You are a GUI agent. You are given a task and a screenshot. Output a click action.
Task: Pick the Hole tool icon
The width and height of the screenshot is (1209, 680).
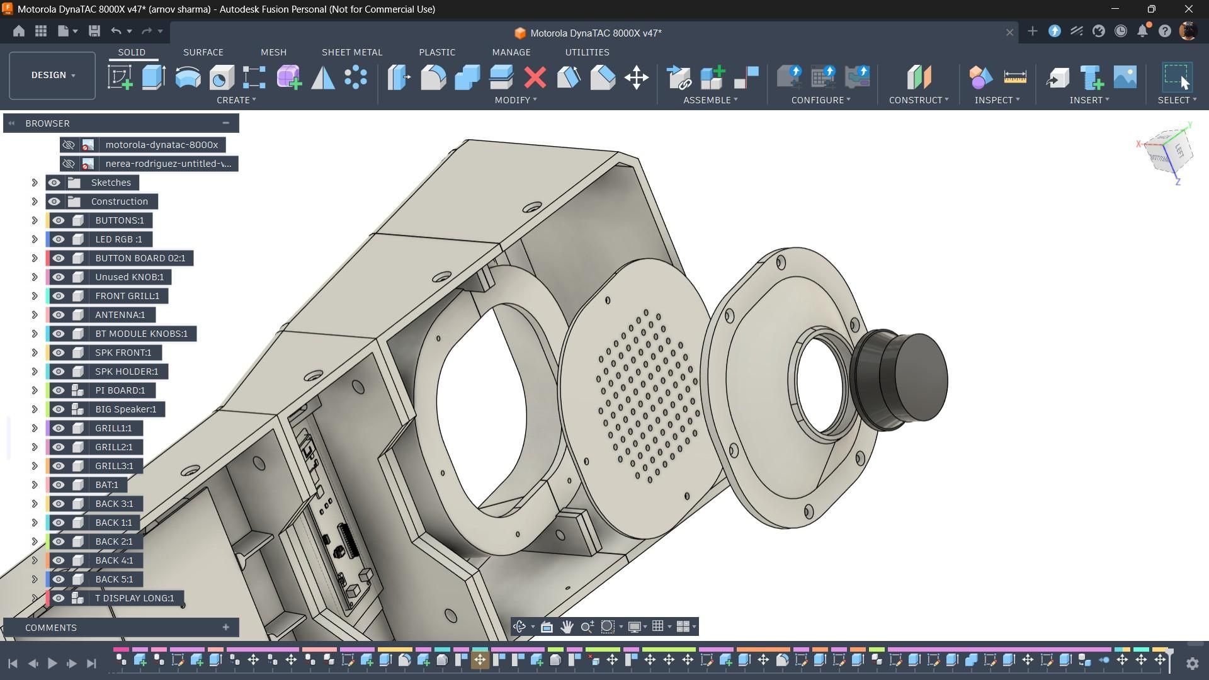[222, 77]
